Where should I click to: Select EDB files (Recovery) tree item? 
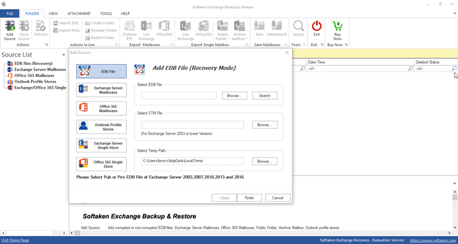[x=33, y=64]
